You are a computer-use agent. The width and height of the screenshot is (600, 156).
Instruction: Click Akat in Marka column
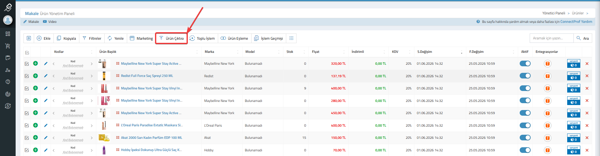coord(207,138)
